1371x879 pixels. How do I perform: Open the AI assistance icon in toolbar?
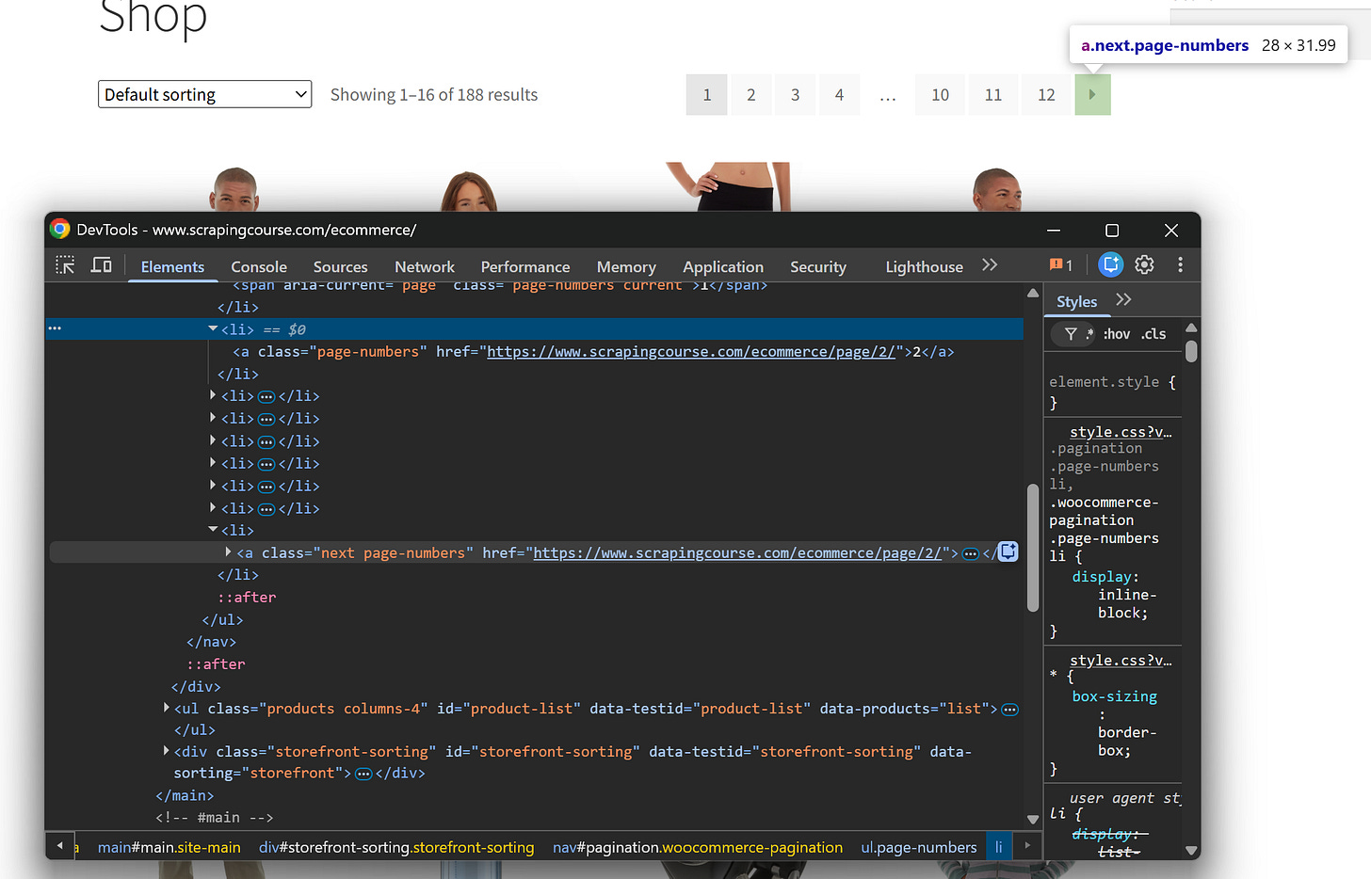pos(1111,265)
